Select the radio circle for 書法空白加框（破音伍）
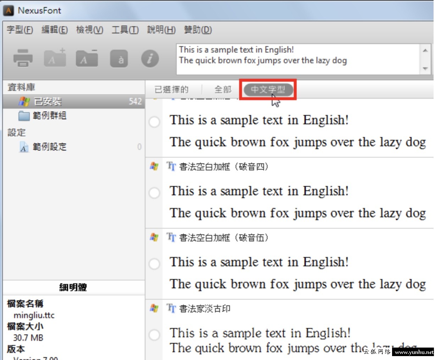435x360 pixels. pos(154,264)
